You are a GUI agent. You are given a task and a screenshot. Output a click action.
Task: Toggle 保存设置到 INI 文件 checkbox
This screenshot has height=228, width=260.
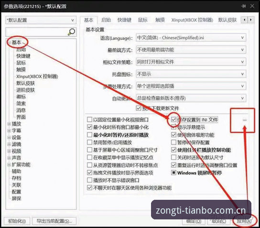173,119
